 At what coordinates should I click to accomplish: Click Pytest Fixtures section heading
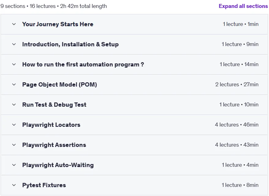click(44, 185)
